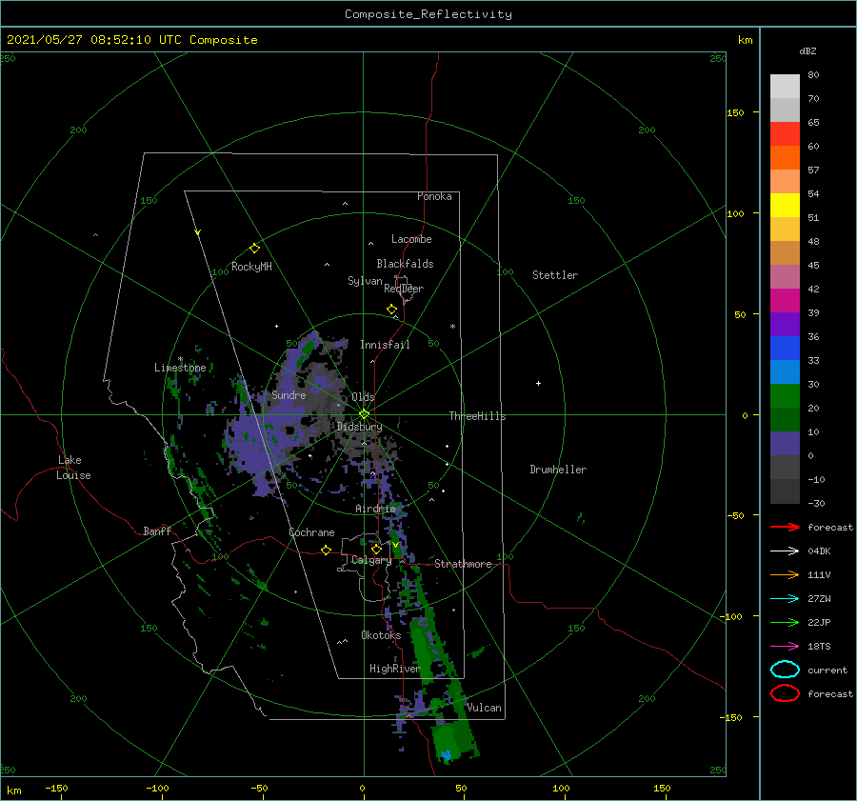Click yellow diamond marker below Cochrane
This screenshot has width=857, height=801.
click(326, 550)
